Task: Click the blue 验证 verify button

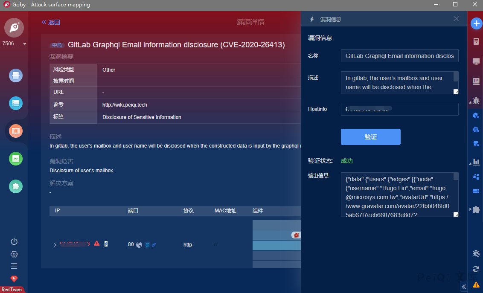Action: 370,137
